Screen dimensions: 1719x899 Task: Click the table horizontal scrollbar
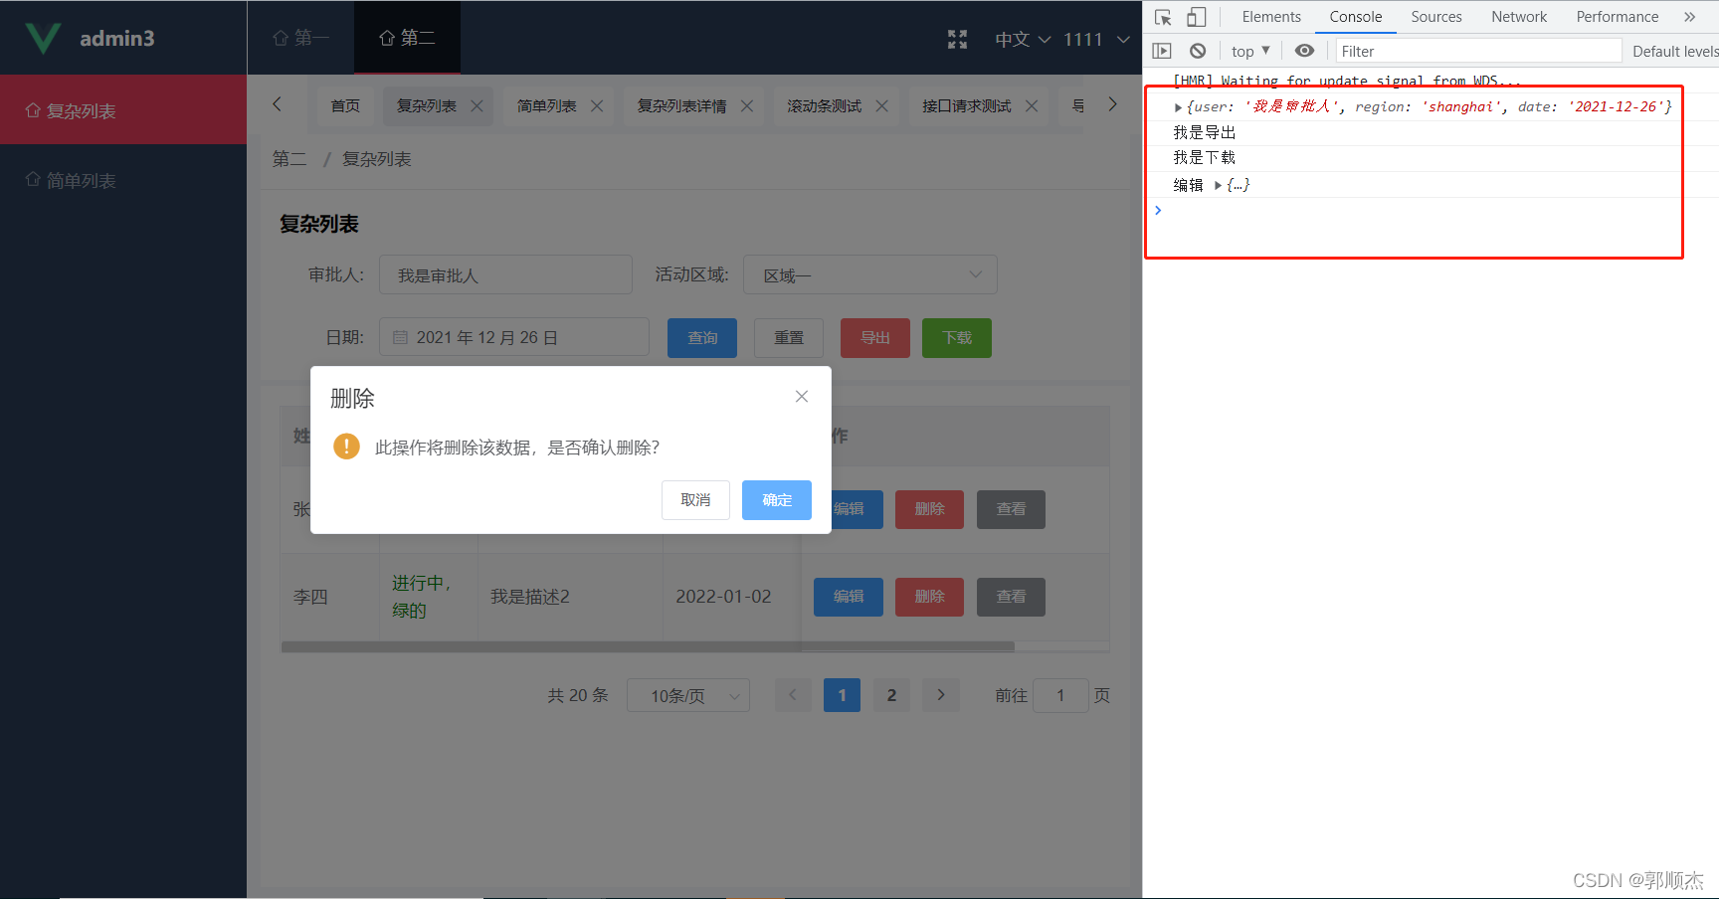648,646
